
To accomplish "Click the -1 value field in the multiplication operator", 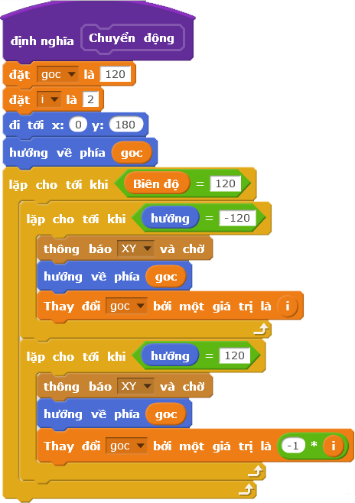I will tap(293, 446).
